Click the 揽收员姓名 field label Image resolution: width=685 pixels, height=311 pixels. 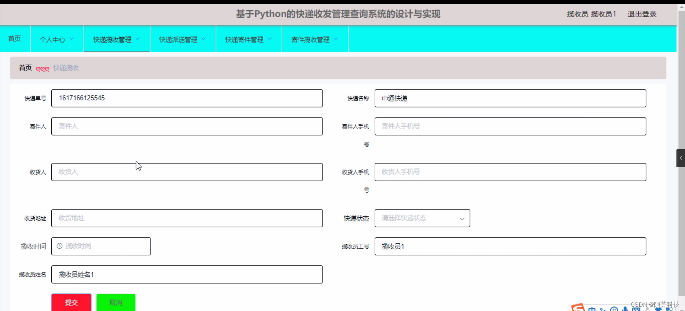click(x=32, y=274)
